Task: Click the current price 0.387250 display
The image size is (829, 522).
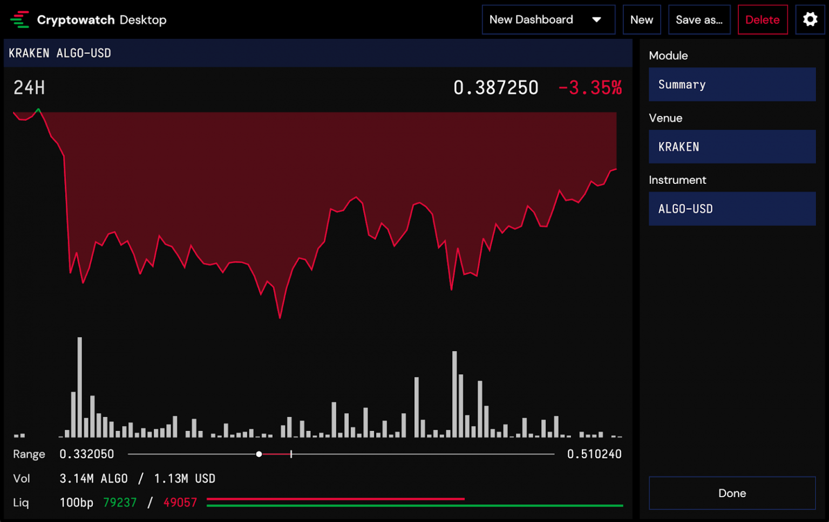Action: pos(496,87)
